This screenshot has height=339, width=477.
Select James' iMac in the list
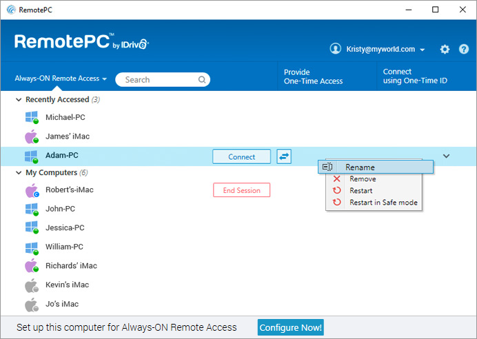[68, 136]
